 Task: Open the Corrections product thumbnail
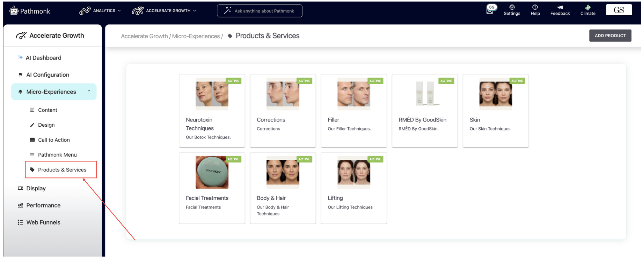pos(283,94)
